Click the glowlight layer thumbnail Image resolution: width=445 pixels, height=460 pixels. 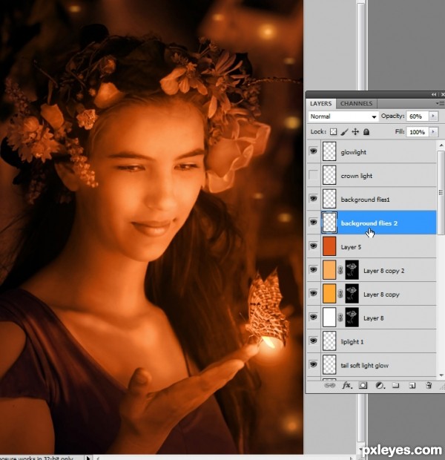click(x=329, y=151)
